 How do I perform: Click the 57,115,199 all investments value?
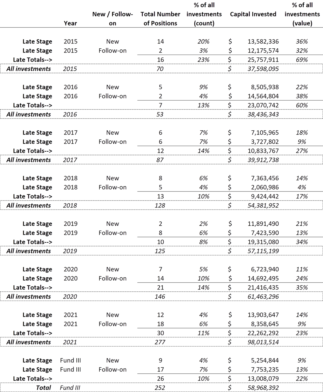263,251
